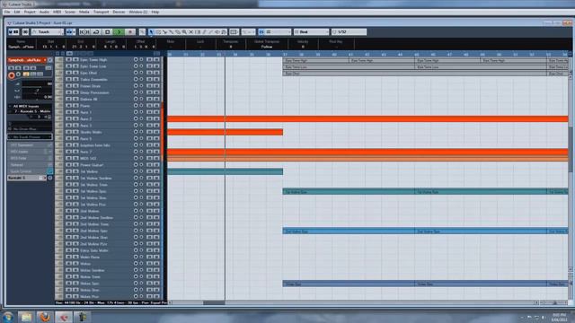
Task: Open the 1/32 quantize dropdown
Action: point(349,32)
